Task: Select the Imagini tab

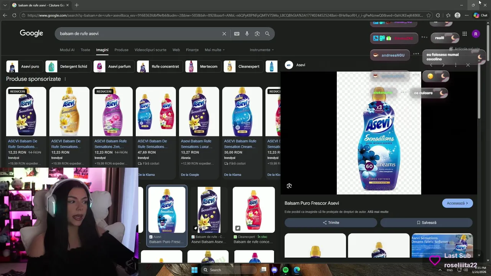Action: [102, 50]
